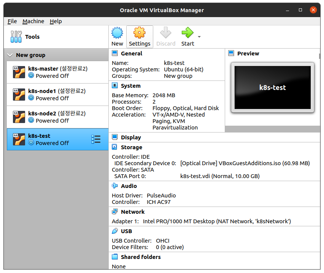Click the k8s-test machine OS icon

click(19, 139)
